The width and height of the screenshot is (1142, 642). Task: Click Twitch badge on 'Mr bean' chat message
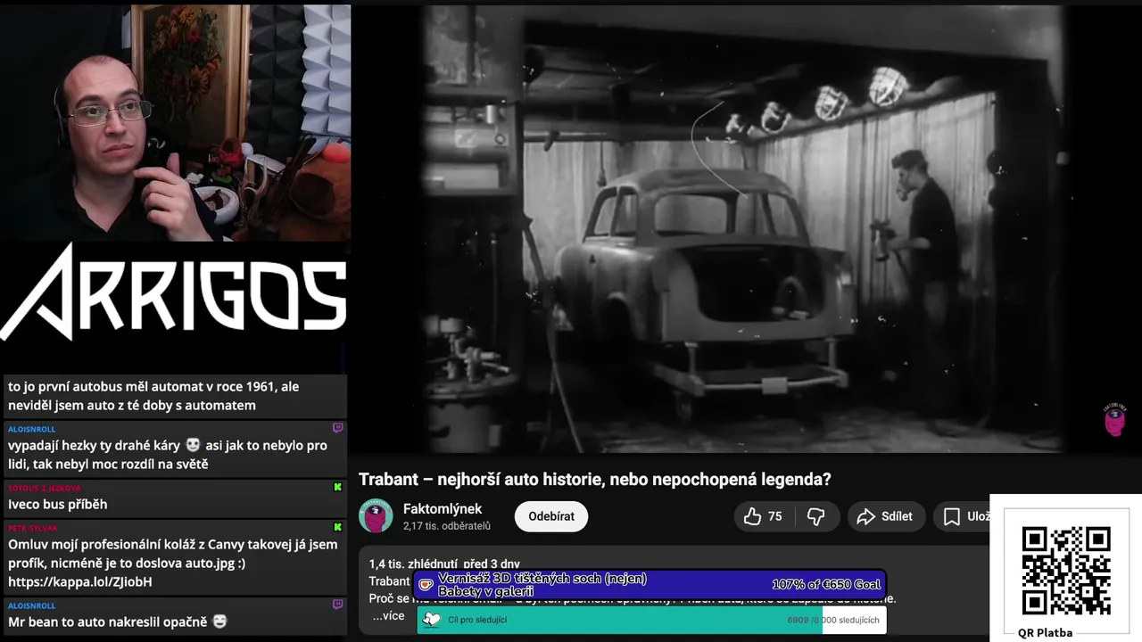click(337, 605)
